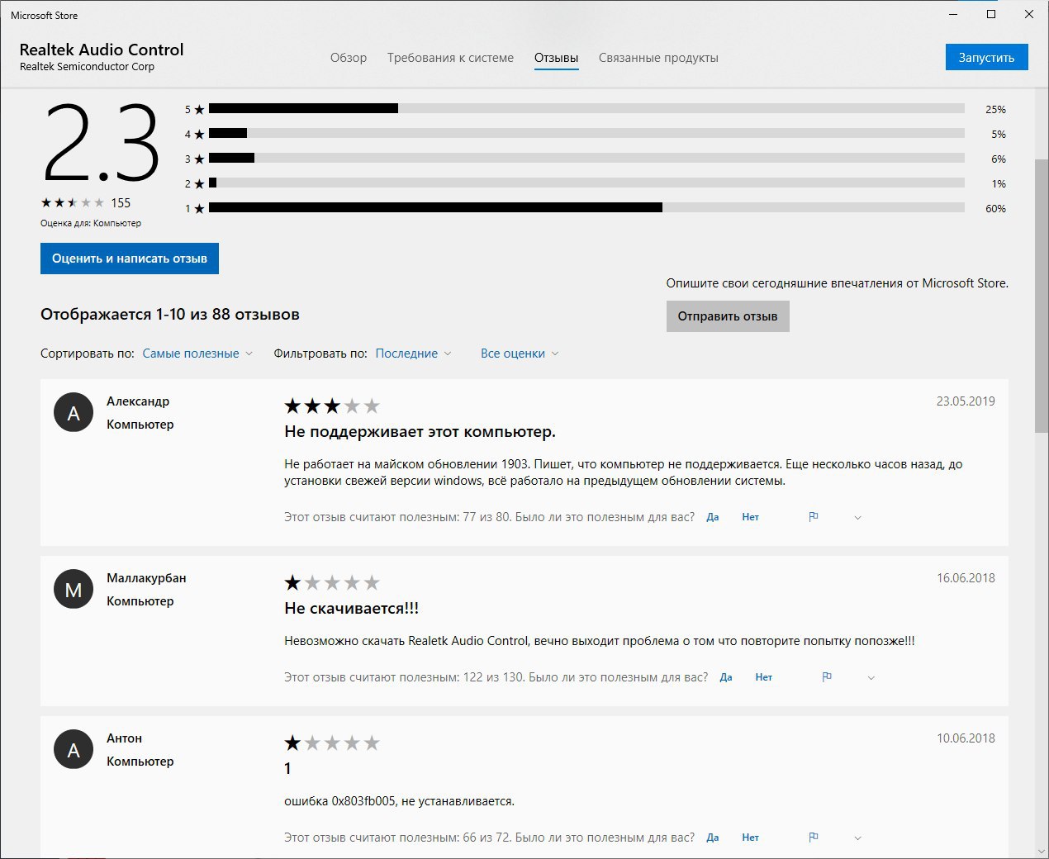
Task: Expand Антон's review with the chevron
Action: pos(857,838)
